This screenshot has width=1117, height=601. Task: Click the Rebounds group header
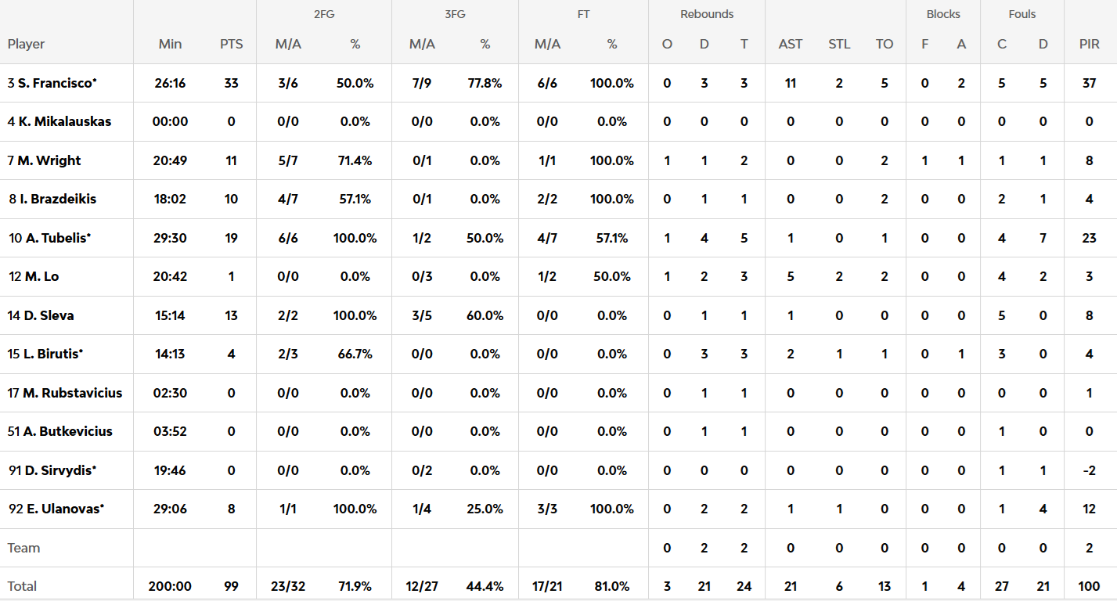[707, 14]
